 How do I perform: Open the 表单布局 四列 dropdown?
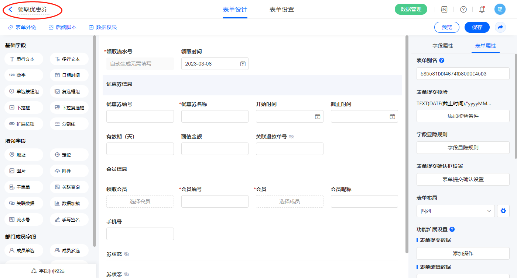point(455,211)
